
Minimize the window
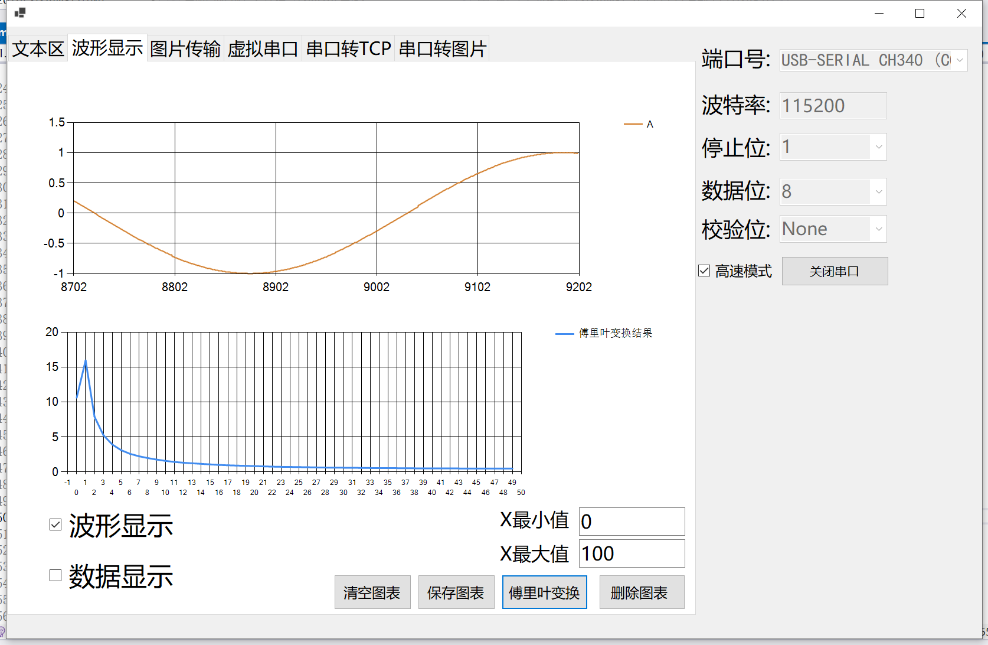879,13
